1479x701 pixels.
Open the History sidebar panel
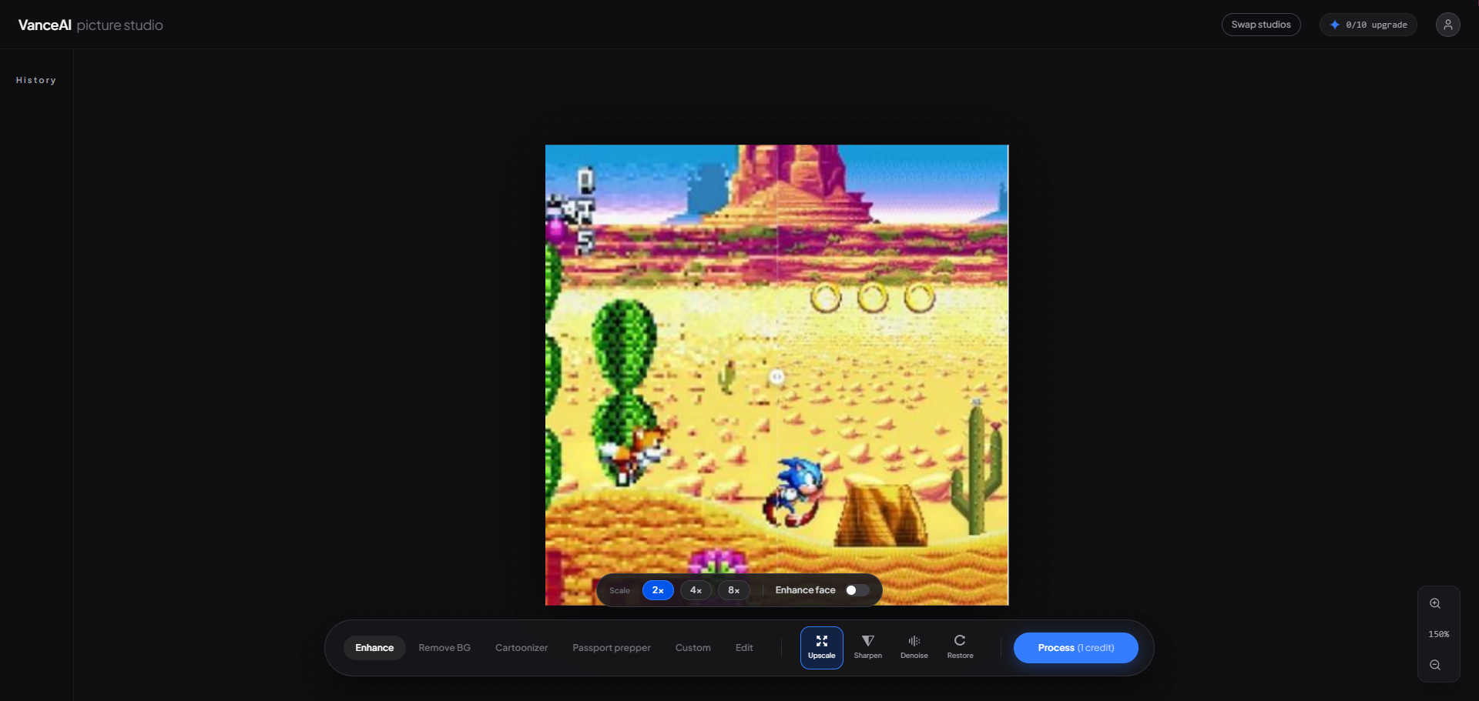(x=36, y=80)
